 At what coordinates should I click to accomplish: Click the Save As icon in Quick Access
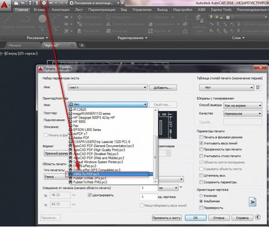[37, 3]
